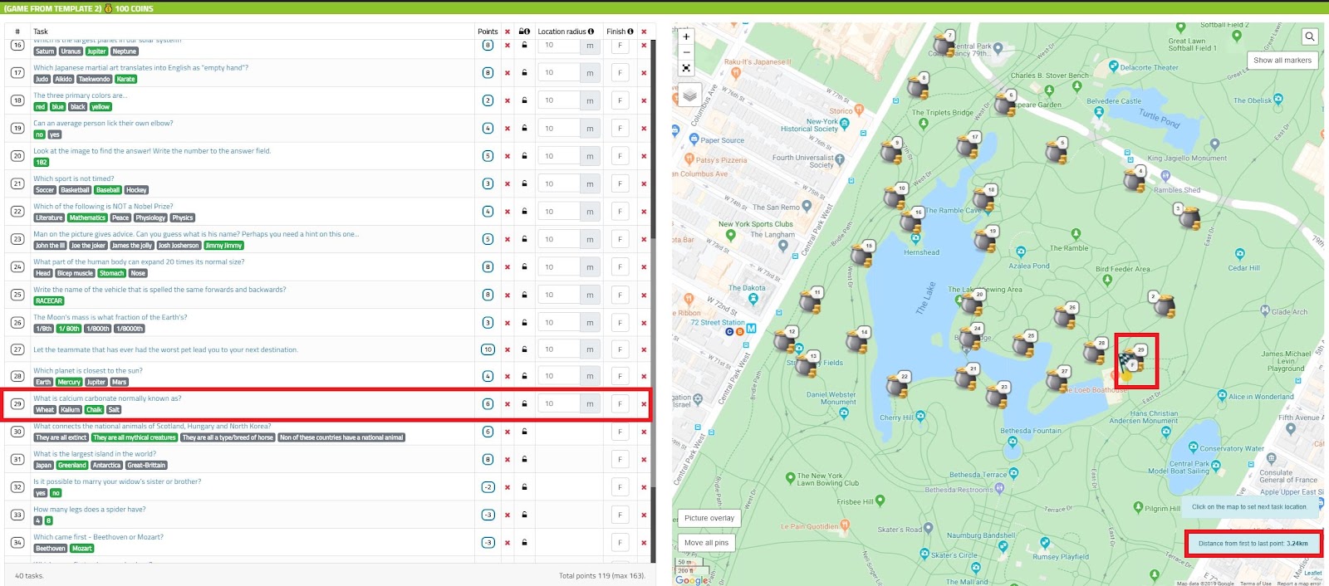
Task: Click the Picture overlay button
Action: [709, 518]
